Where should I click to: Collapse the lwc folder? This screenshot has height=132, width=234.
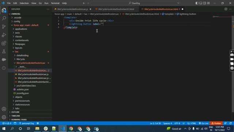click(x=30, y=52)
